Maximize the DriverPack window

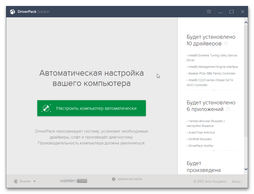click(232, 12)
